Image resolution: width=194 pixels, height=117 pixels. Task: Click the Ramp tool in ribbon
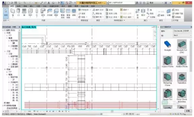pos(82,13)
